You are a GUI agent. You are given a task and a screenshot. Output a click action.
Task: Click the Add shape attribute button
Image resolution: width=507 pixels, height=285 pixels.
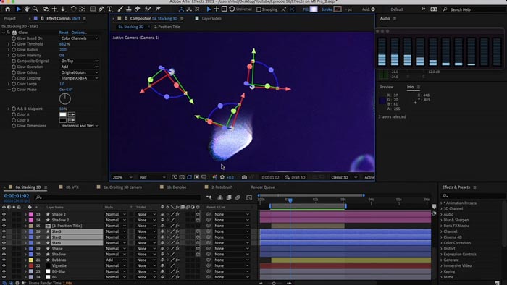coord(373,9)
